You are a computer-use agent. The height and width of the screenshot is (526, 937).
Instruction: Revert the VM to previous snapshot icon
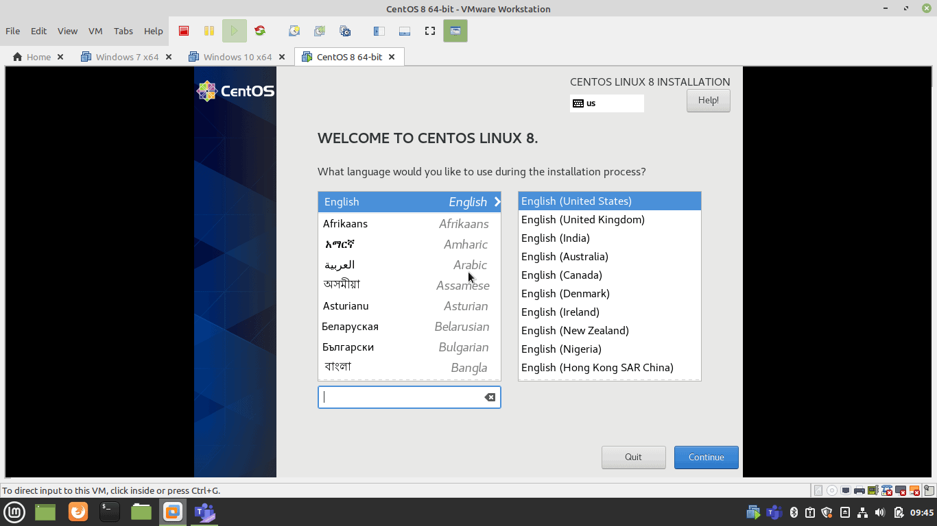pyautogui.click(x=320, y=31)
